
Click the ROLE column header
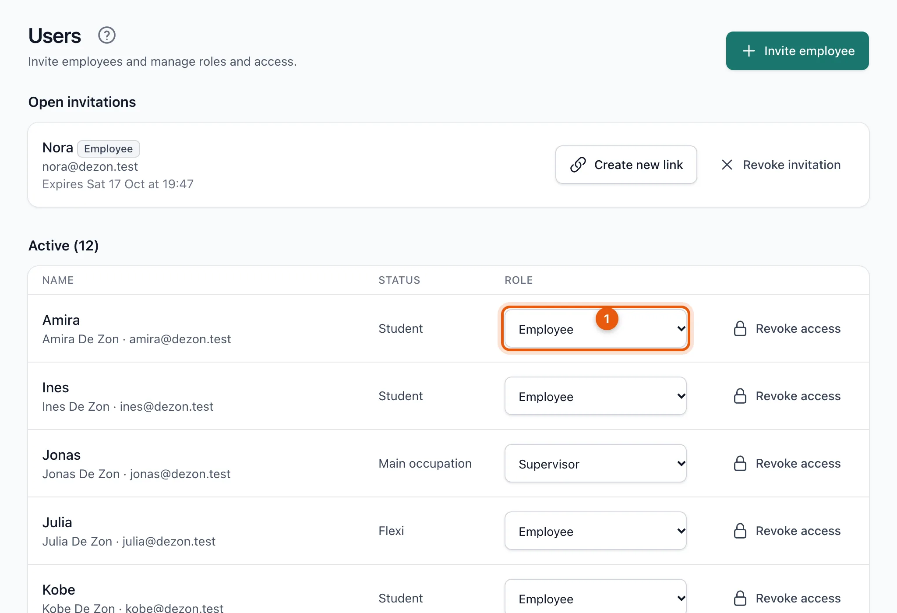pyautogui.click(x=519, y=280)
